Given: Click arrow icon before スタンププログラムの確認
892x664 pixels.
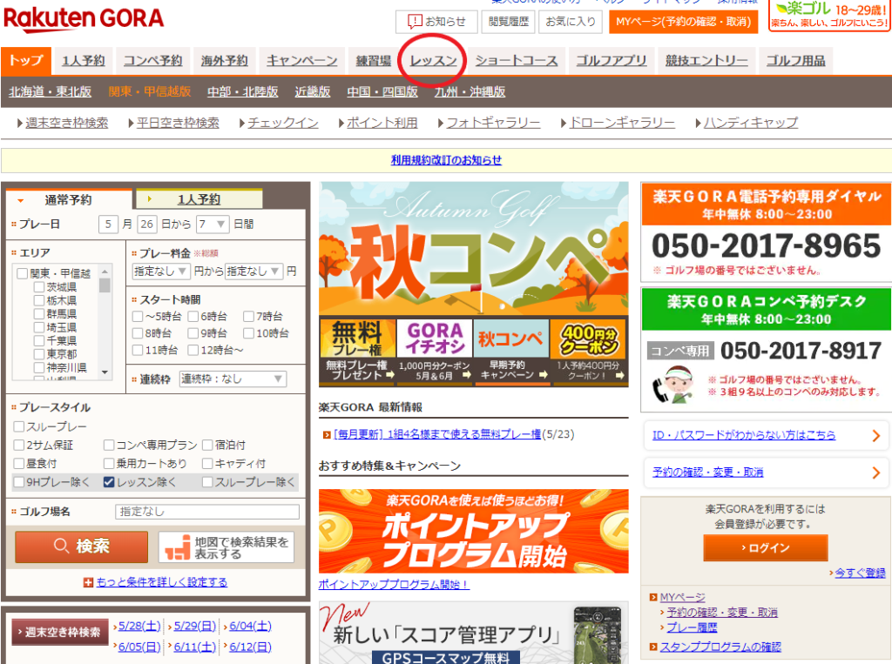Looking at the screenshot, I should (653, 647).
